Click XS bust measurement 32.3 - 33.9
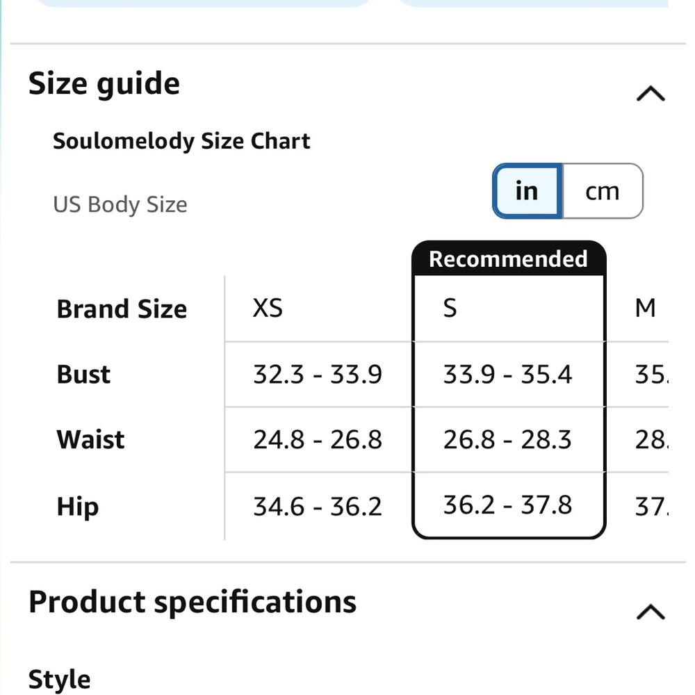Screen dimensions: 695x695 point(318,375)
